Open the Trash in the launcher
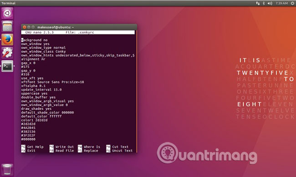The height and width of the screenshot is (177, 296). coord(7,169)
